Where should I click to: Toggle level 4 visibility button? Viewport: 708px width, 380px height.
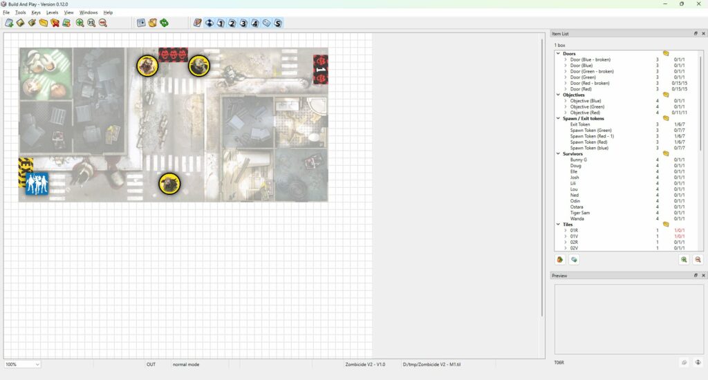coord(255,23)
